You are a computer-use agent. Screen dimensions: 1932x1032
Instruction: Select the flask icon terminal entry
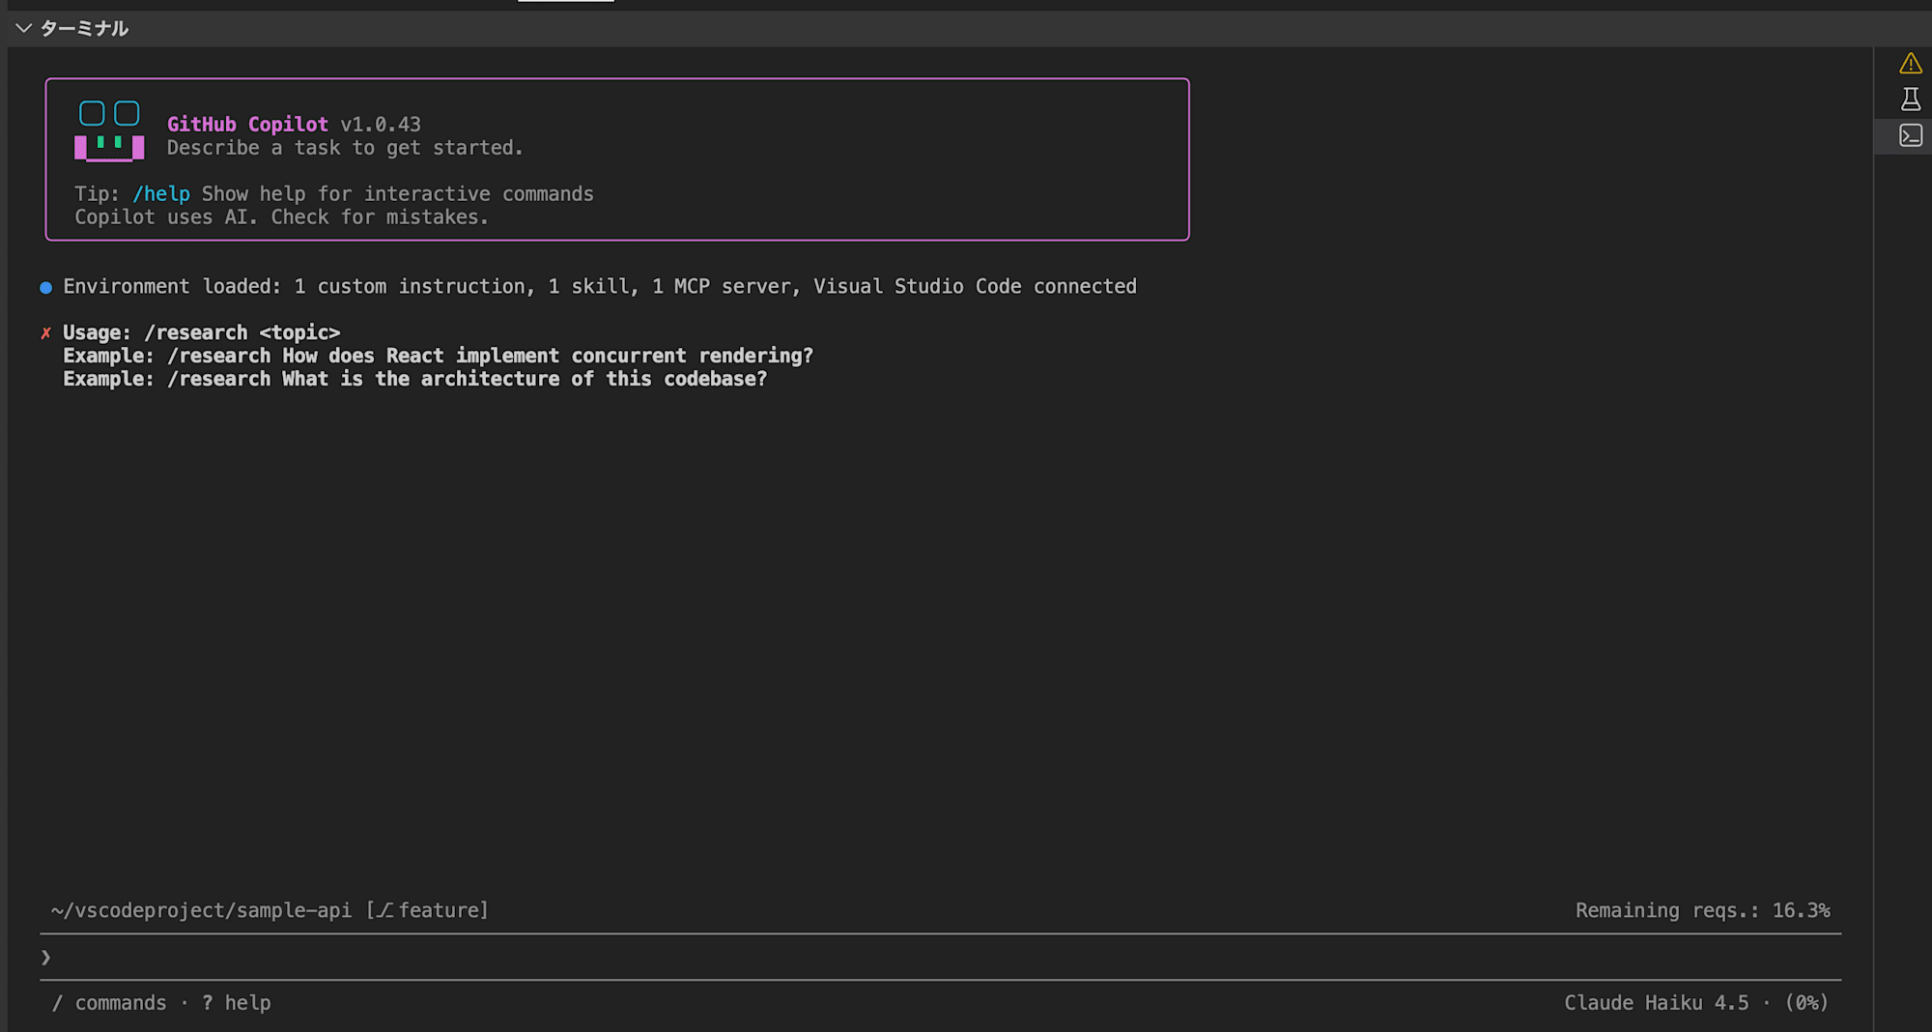pos(1910,99)
